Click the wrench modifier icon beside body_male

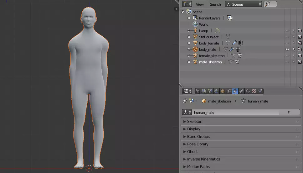232,50
